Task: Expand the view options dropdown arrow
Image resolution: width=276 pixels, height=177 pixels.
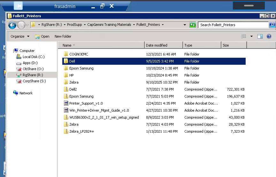Action: pyautogui.click(x=251, y=36)
